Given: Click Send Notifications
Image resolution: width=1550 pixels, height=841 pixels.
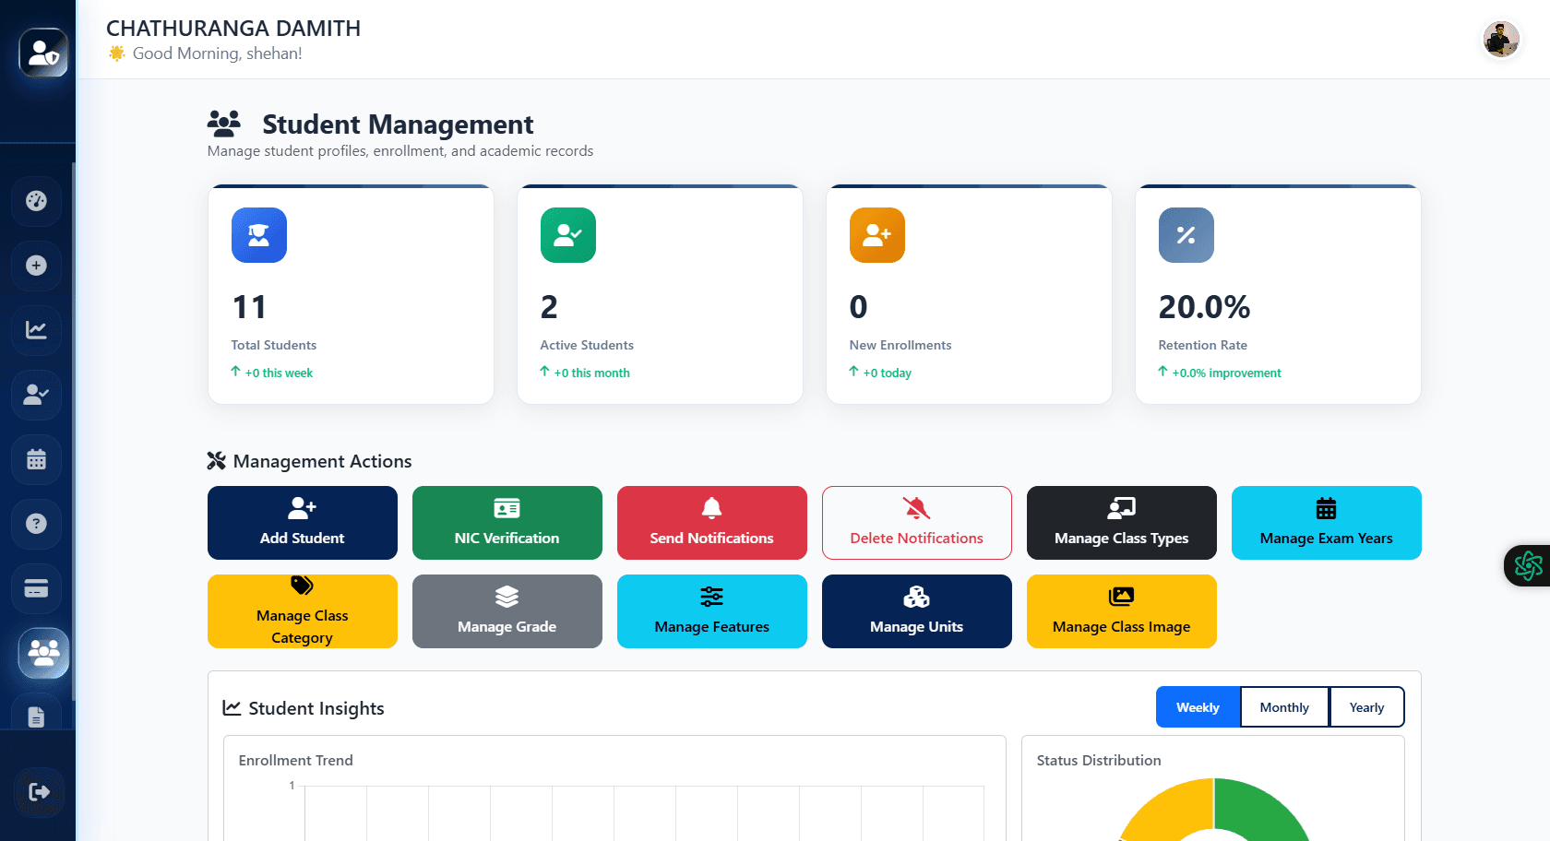Looking at the screenshot, I should point(711,523).
